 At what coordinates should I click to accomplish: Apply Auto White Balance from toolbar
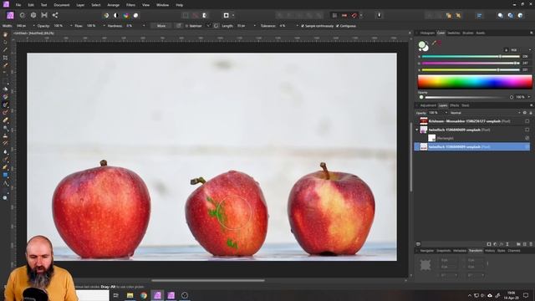click(x=135, y=15)
